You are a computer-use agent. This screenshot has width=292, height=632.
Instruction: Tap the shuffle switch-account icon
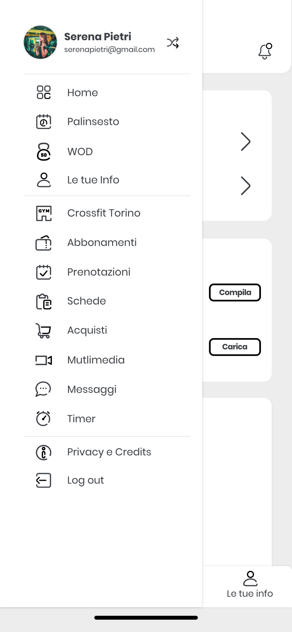pyautogui.click(x=173, y=43)
